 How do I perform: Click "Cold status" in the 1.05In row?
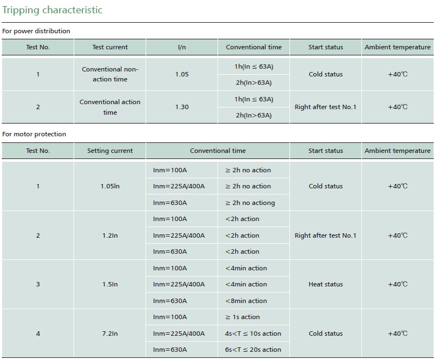point(325,186)
